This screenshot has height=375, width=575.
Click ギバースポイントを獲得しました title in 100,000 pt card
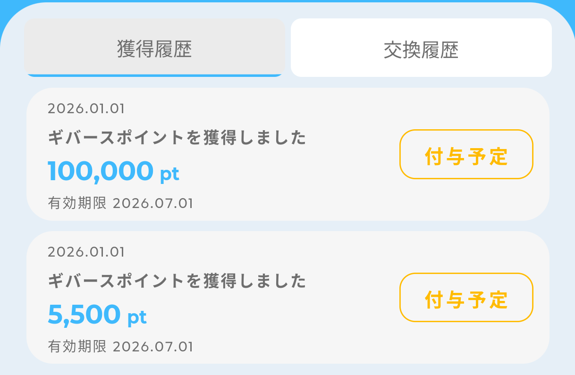pos(177,138)
